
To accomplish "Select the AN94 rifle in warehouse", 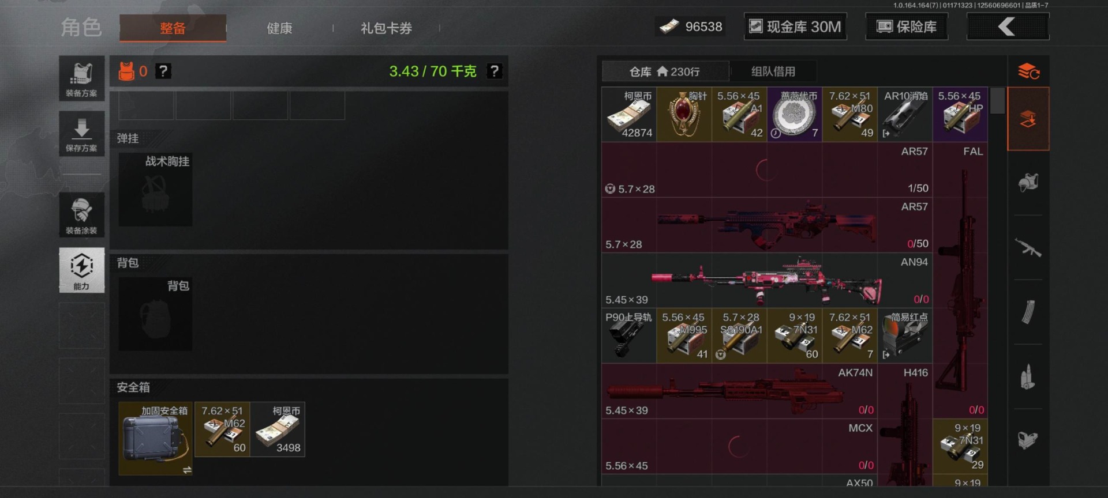I will pos(767,281).
